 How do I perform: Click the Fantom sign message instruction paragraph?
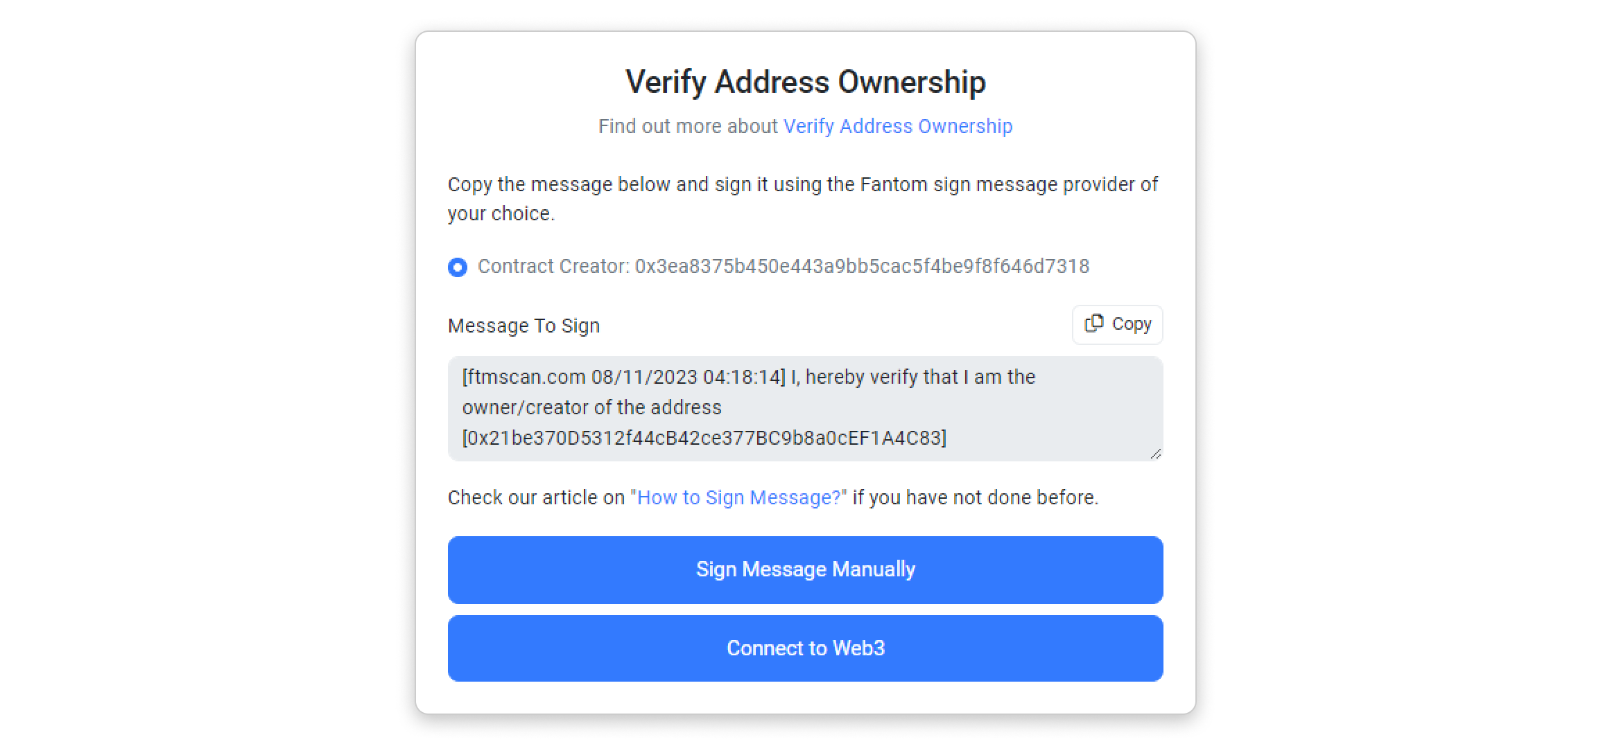[x=802, y=185]
